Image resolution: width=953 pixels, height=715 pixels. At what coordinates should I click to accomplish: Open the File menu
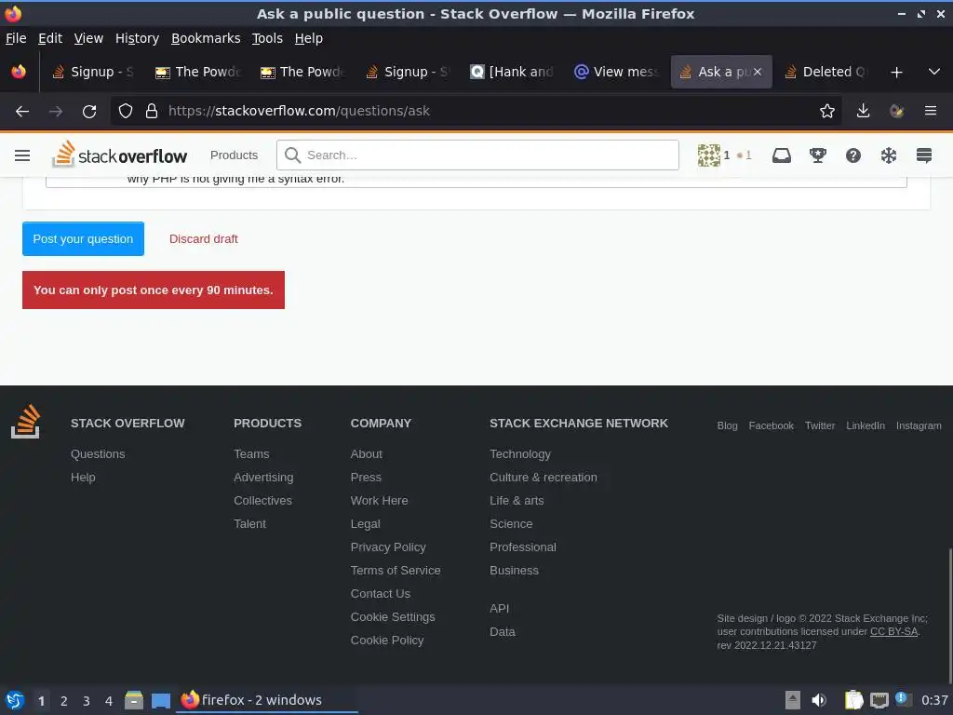(x=16, y=38)
